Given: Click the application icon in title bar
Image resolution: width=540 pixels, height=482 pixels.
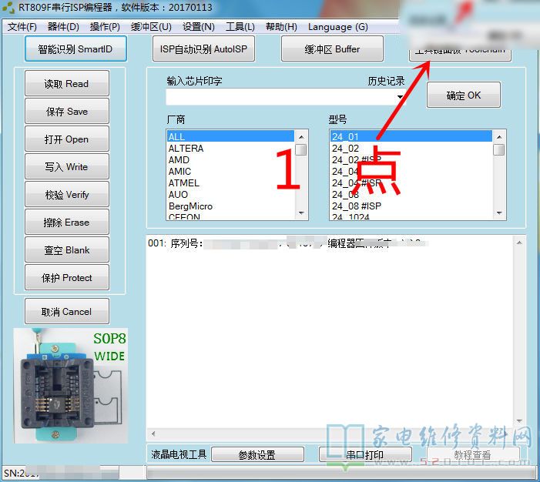Looking at the screenshot, I should tap(9, 9).
